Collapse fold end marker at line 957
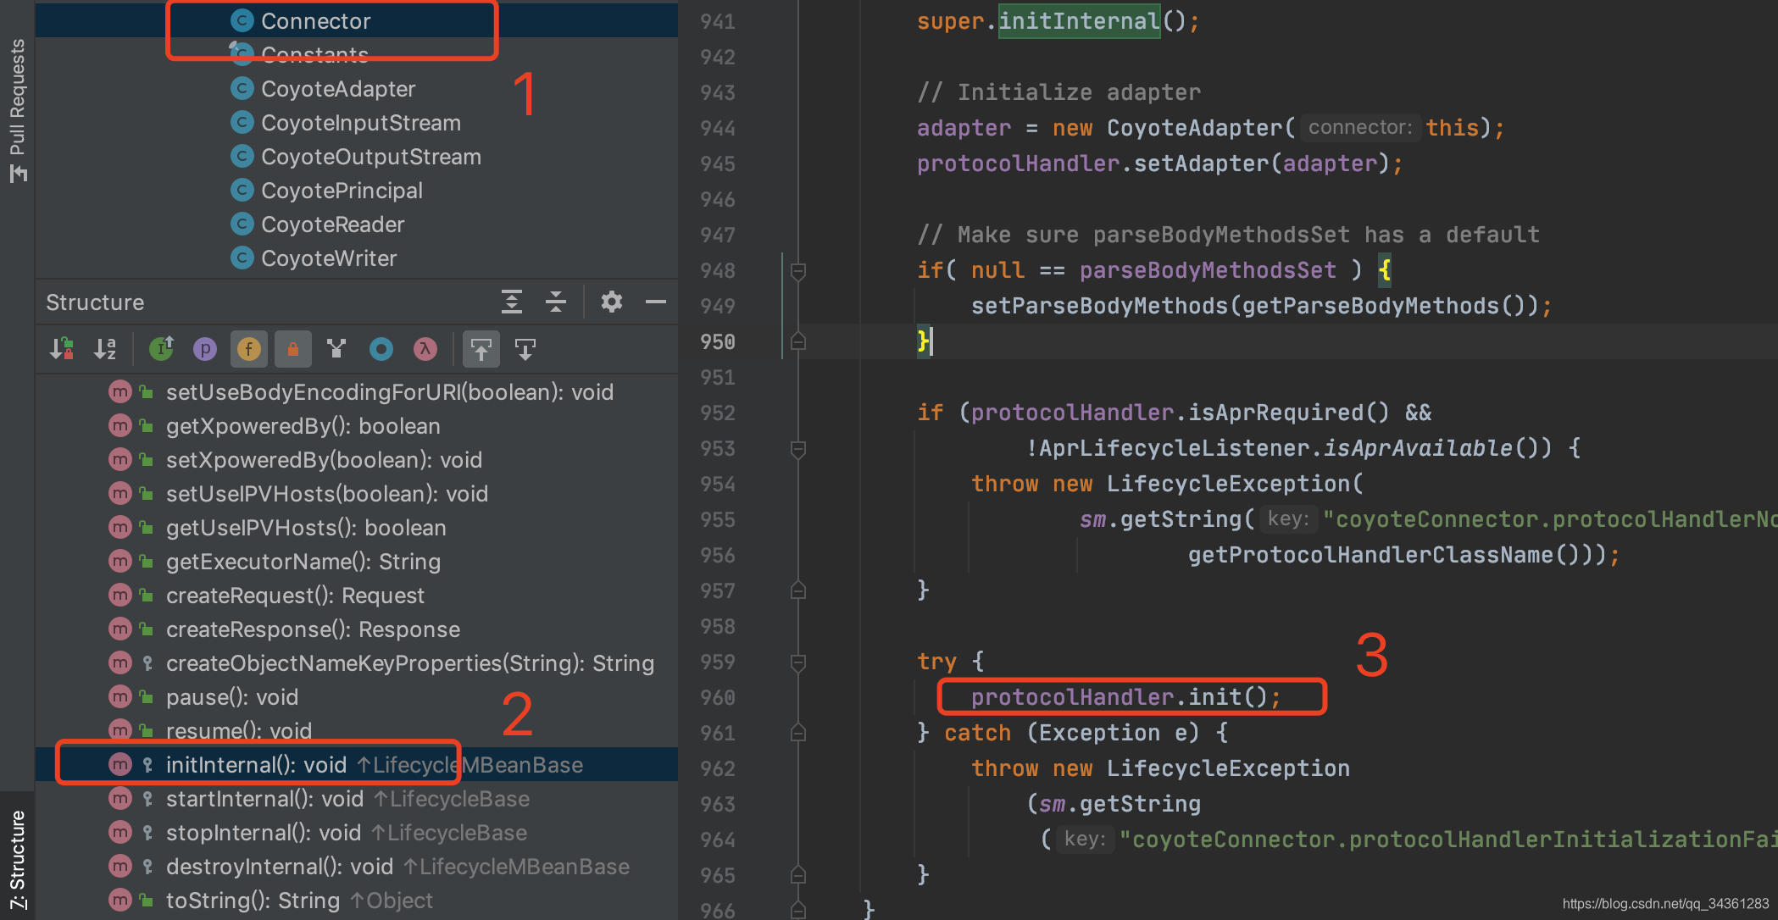 coord(797,590)
